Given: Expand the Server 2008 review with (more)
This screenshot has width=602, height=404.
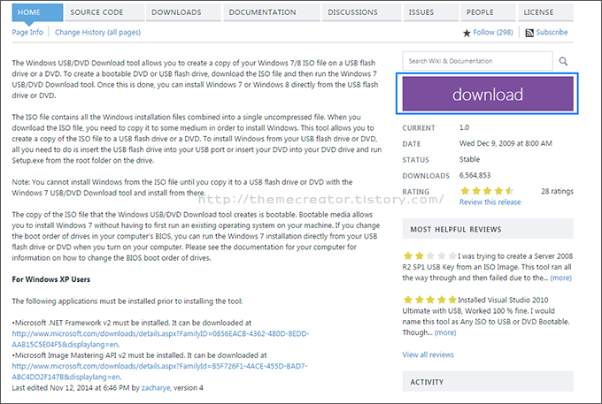Looking at the screenshot, I should coord(560,278).
